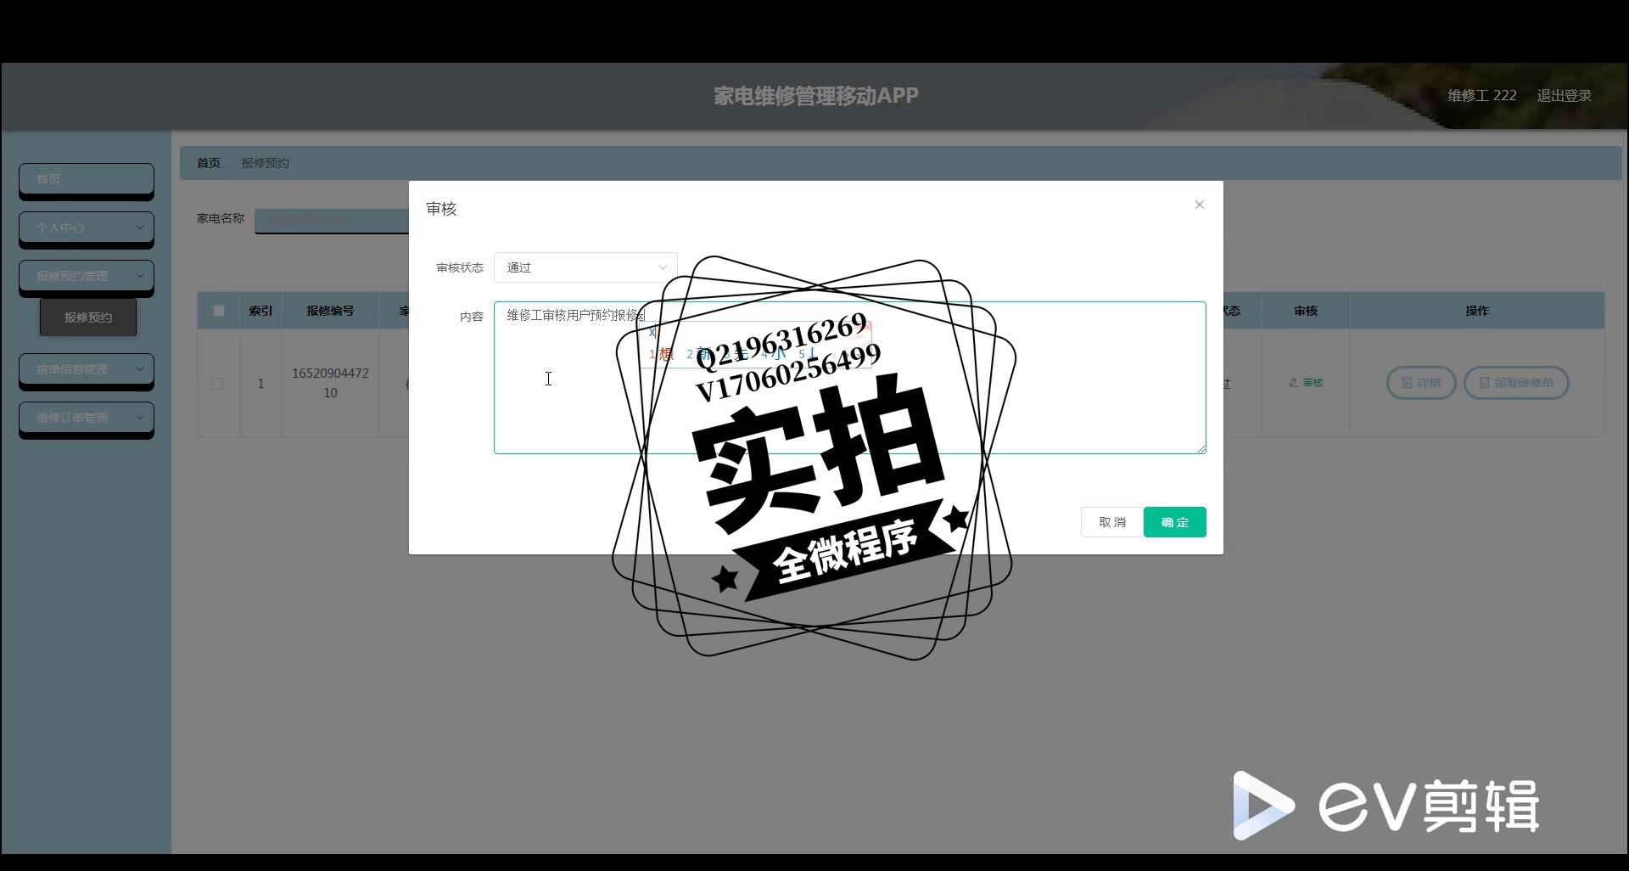The width and height of the screenshot is (1629, 871).
Task: Expand the 个人中心 sidebar menu
Action: click(x=87, y=228)
